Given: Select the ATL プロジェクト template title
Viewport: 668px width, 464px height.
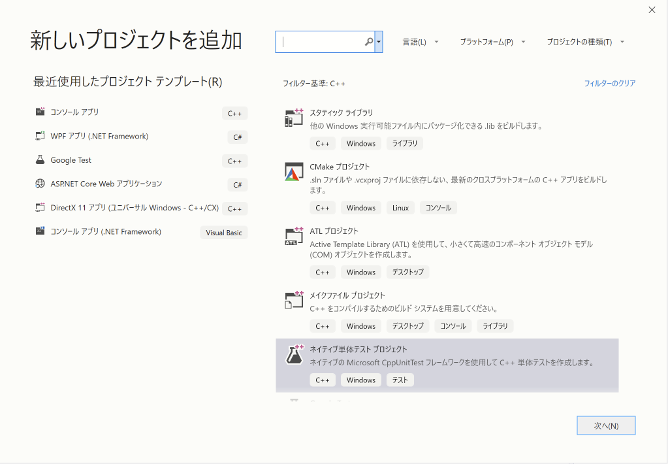Looking at the screenshot, I should point(334,231).
